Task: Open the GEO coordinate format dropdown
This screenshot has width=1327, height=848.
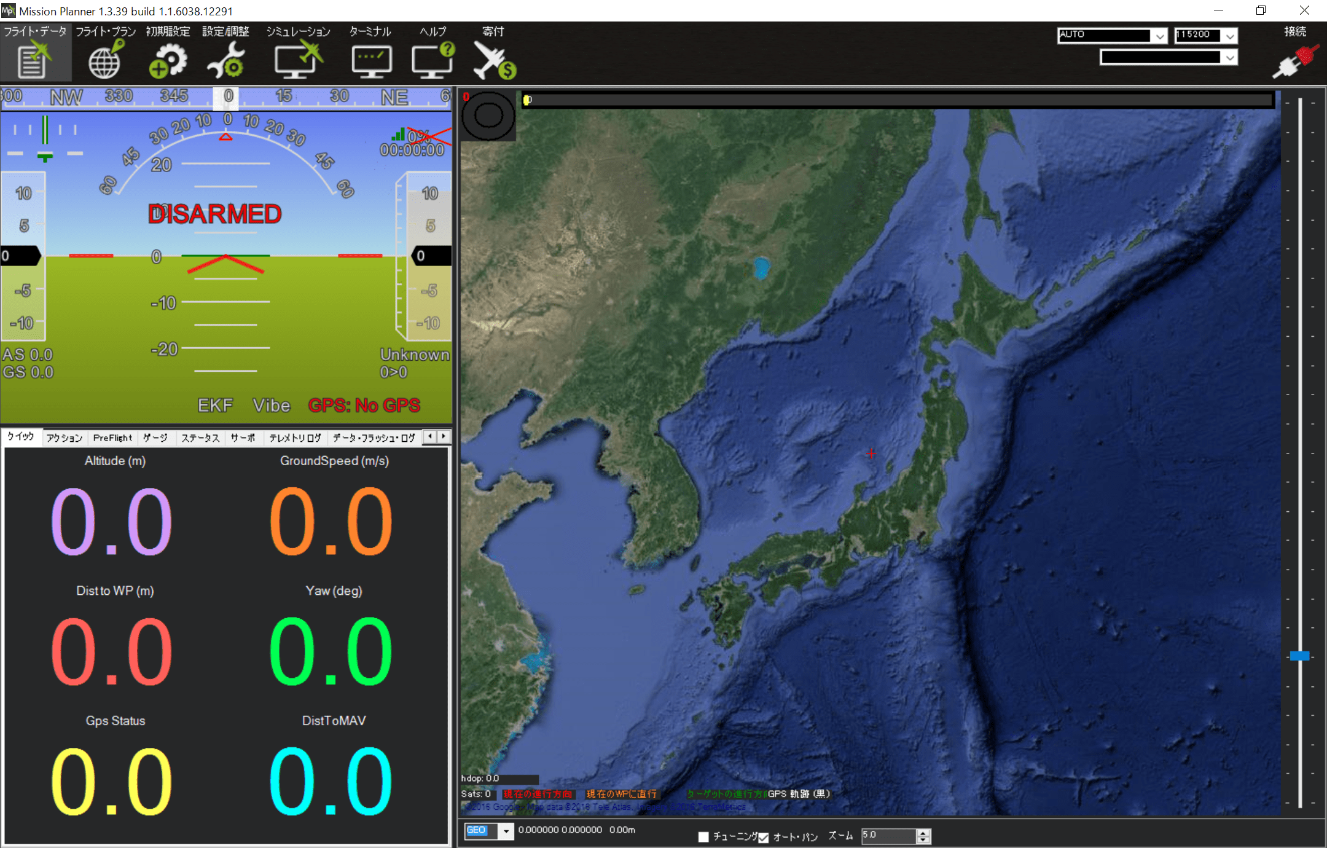Action: (x=505, y=831)
